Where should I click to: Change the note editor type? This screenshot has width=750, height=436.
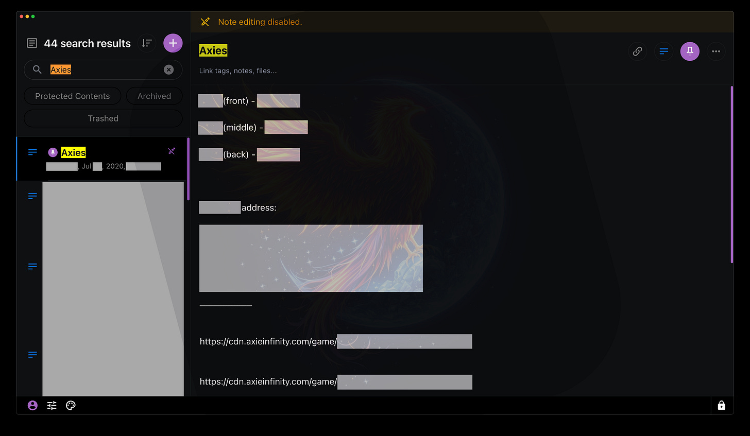point(663,51)
